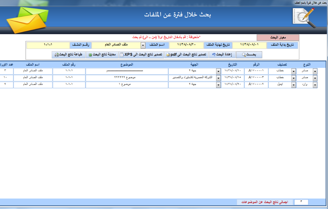Click رقم الملف criteria field 1-1-1
Viewport: 328px width, 209px height.
click(x=48, y=45)
